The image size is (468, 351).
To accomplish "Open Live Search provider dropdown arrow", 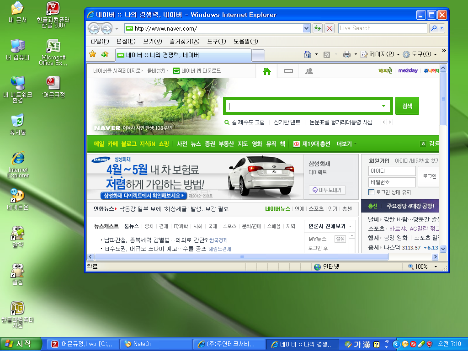I will click(442, 28).
